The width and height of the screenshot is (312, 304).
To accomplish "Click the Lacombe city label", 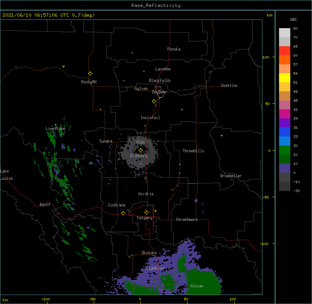I will (x=163, y=69).
